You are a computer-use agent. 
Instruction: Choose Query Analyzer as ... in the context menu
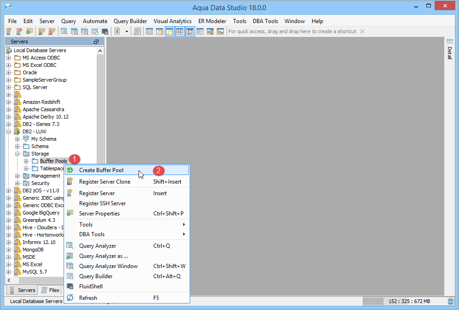click(127, 256)
